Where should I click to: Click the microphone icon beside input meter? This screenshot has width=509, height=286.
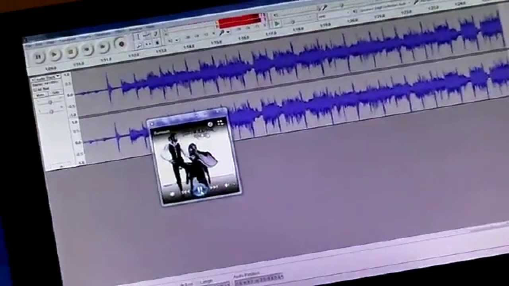click(223, 33)
